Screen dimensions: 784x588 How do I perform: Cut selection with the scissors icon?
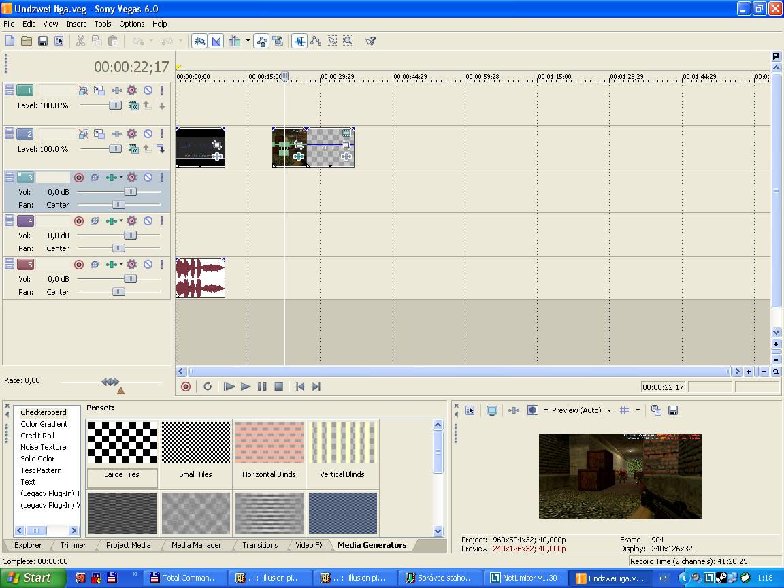[80, 41]
